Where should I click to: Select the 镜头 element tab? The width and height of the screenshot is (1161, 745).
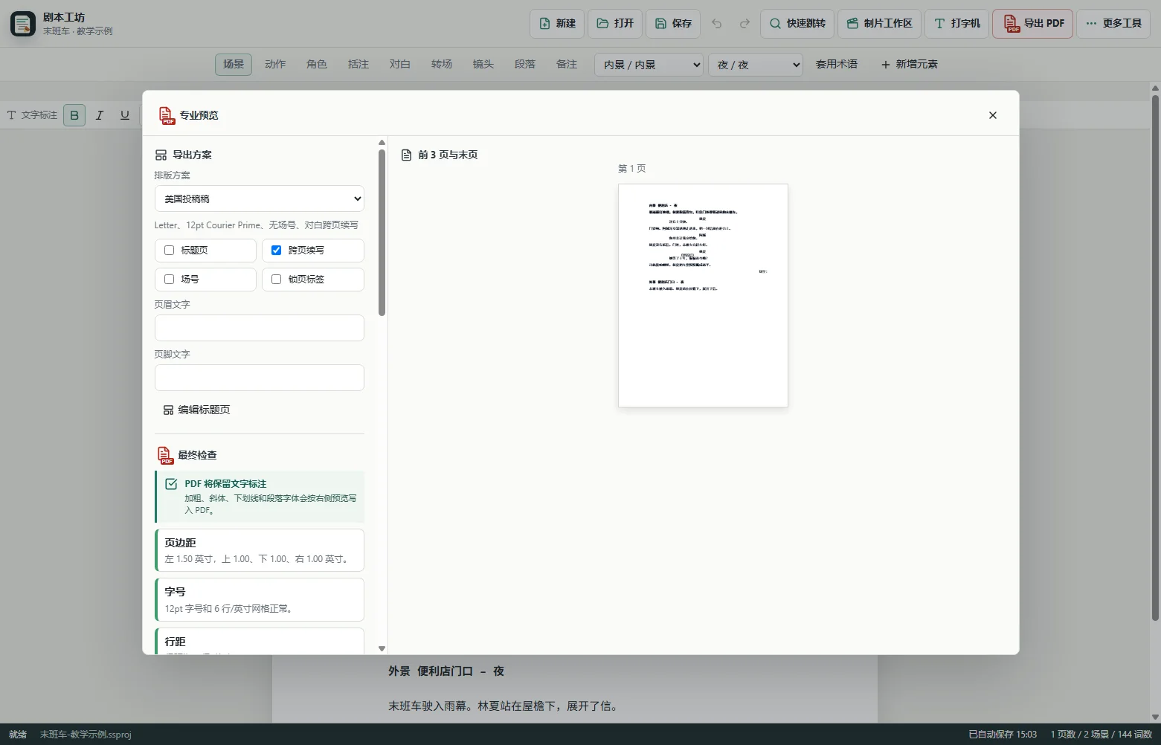[483, 65]
